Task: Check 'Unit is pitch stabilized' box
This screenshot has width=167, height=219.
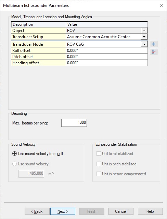Action: click(x=99, y=164)
